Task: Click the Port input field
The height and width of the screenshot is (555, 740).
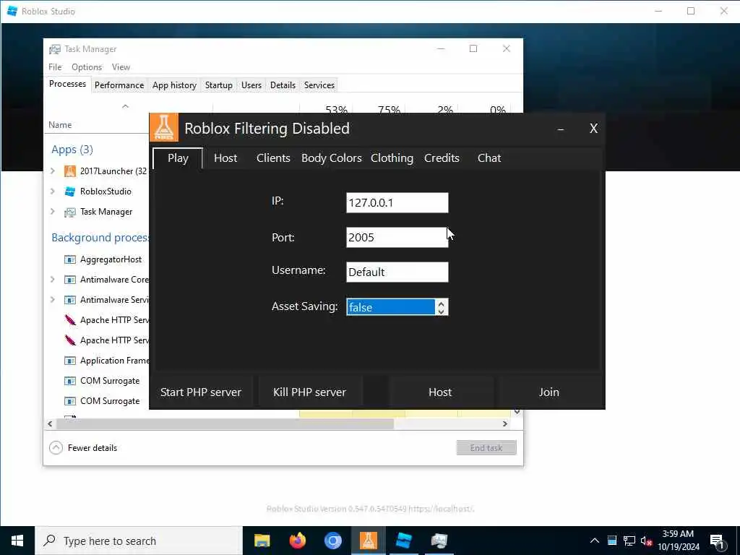Action: pos(397,237)
